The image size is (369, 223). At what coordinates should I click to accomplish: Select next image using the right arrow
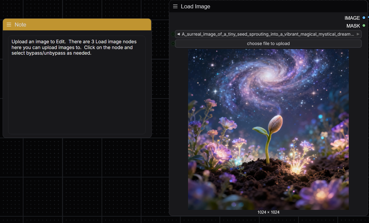point(358,34)
